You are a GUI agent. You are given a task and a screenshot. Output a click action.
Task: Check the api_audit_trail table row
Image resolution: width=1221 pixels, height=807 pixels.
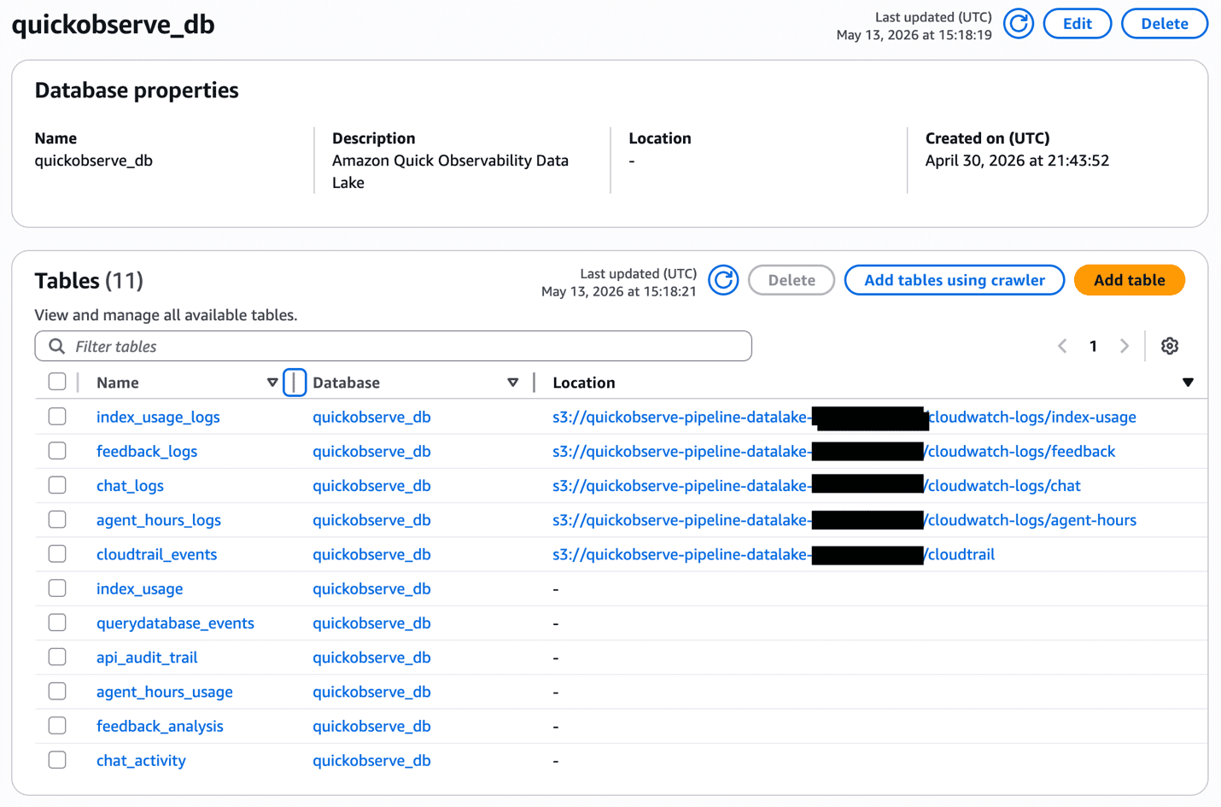point(57,657)
